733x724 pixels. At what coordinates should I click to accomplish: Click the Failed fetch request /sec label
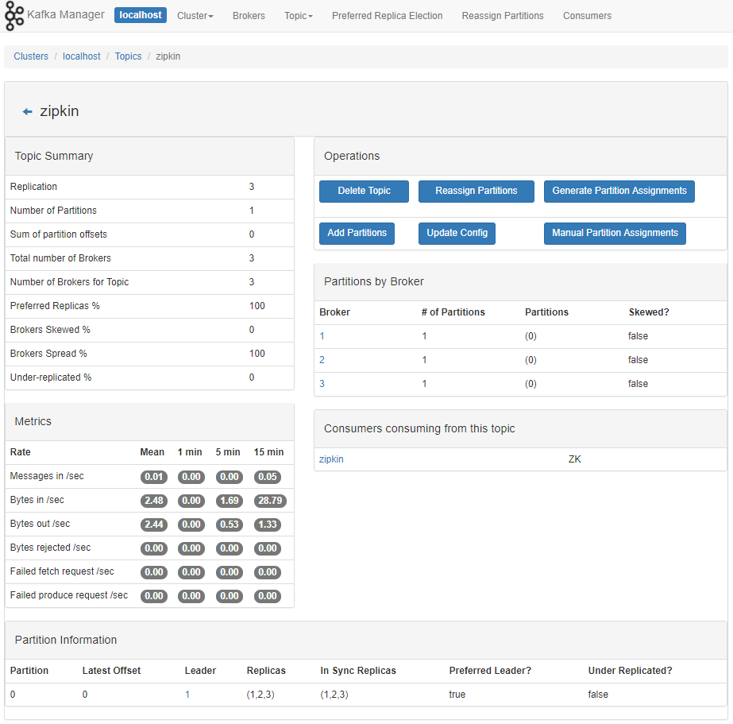point(62,572)
